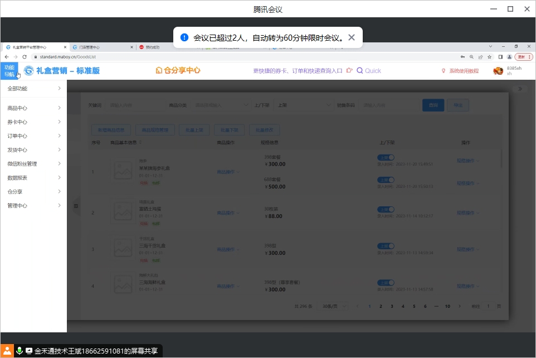The height and width of the screenshot is (358, 536).
Task: Expand 商品中心 submenu
Action: pyautogui.click(x=33, y=108)
